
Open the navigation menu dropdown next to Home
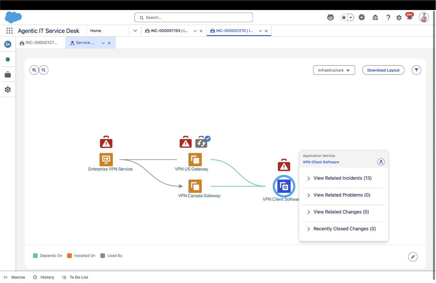click(135, 31)
